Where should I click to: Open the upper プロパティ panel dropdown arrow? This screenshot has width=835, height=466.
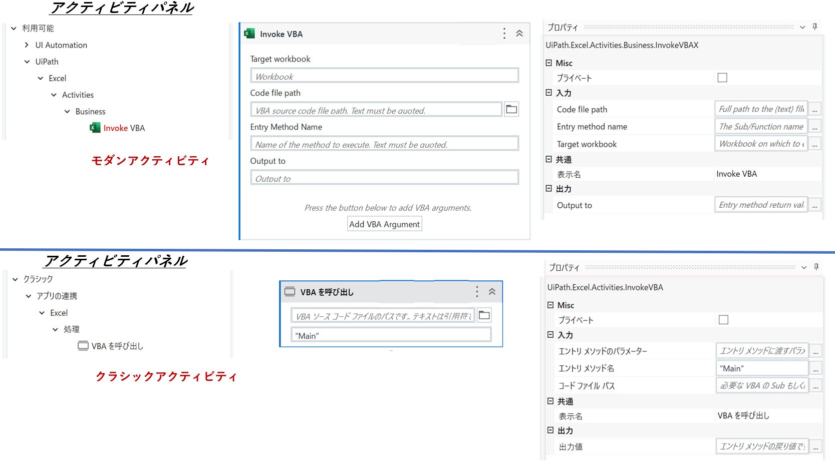coord(802,27)
